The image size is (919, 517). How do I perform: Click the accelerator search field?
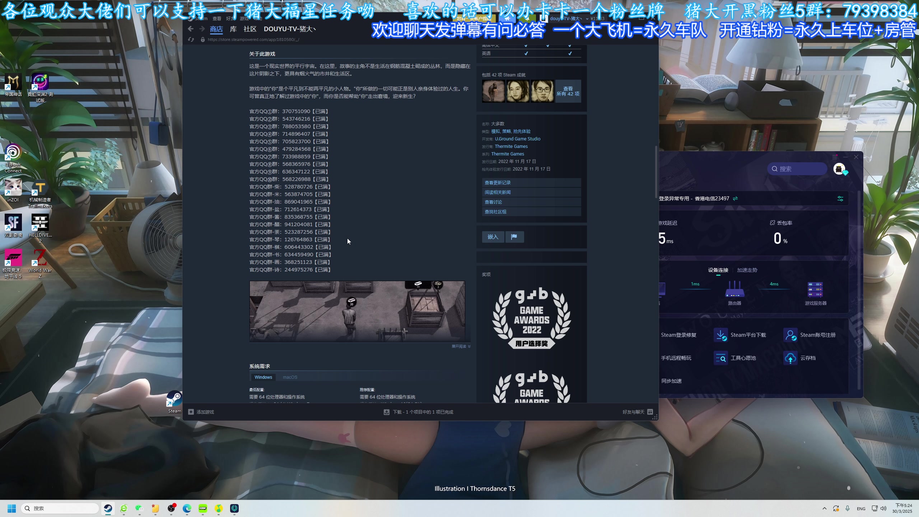(797, 169)
